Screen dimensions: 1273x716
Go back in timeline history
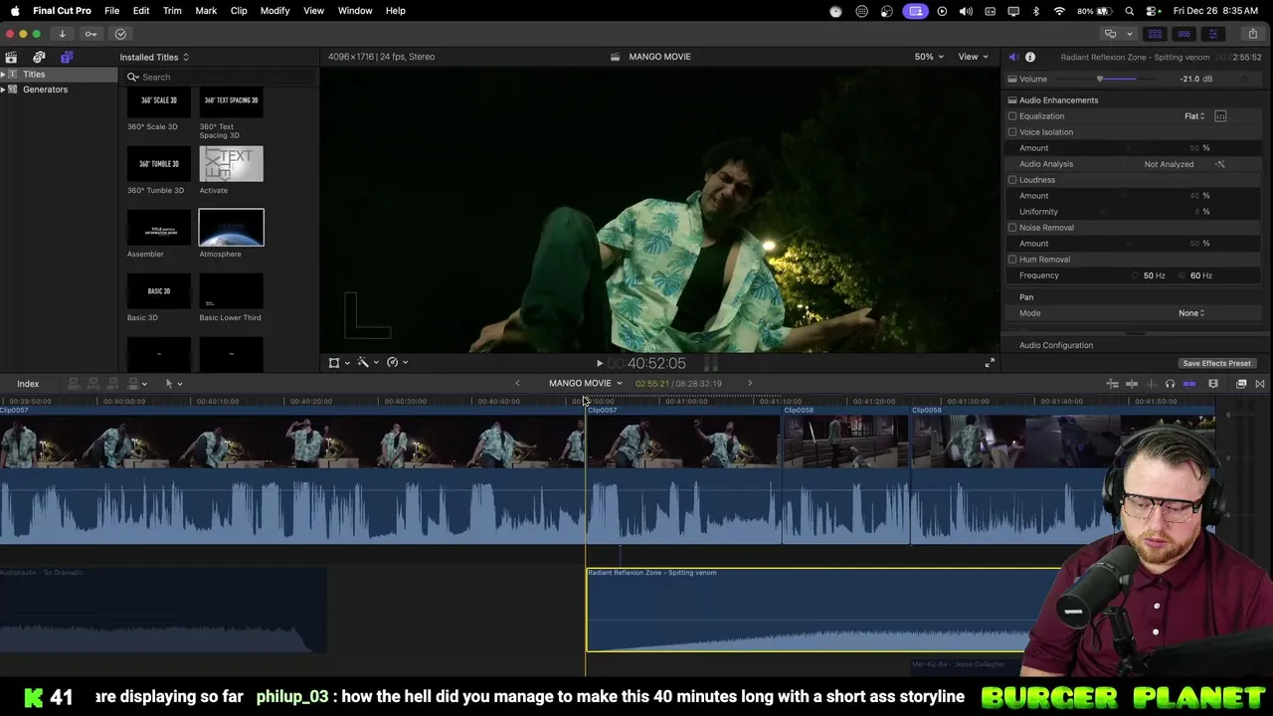tap(517, 383)
